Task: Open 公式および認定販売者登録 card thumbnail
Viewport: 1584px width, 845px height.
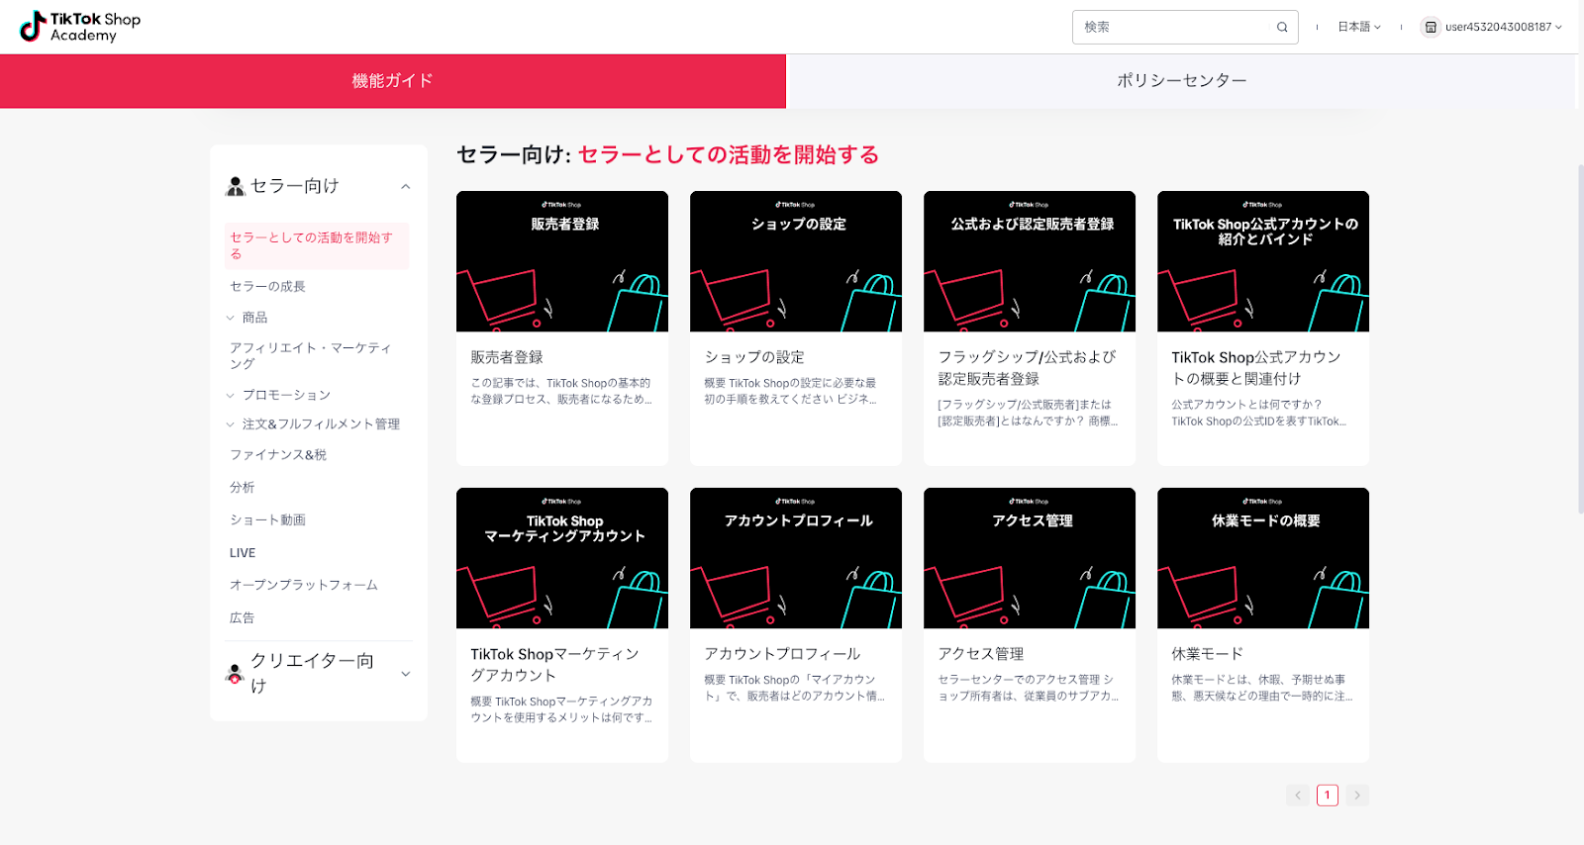Action: click(x=1030, y=261)
